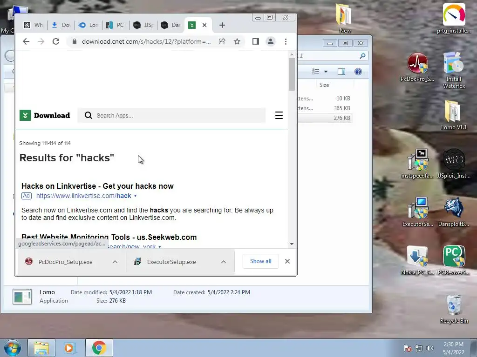Select the Lomo V1.1 desktop folder
Image resolution: width=477 pixels, height=357 pixels.
[x=454, y=115]
